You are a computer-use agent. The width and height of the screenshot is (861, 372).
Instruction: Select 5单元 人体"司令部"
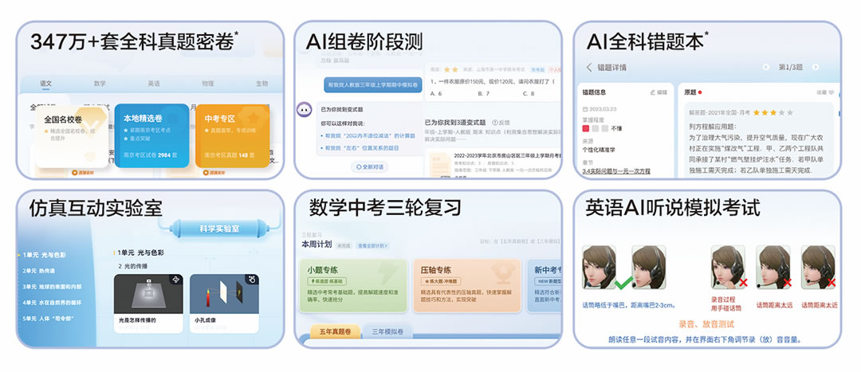48,318
